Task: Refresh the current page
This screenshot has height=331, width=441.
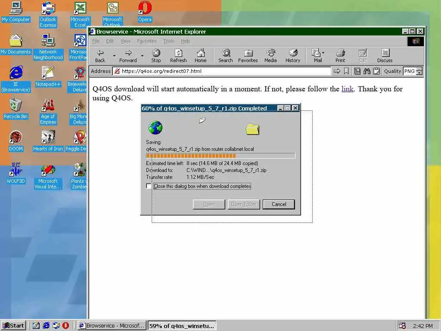Action: coord(178,56)
